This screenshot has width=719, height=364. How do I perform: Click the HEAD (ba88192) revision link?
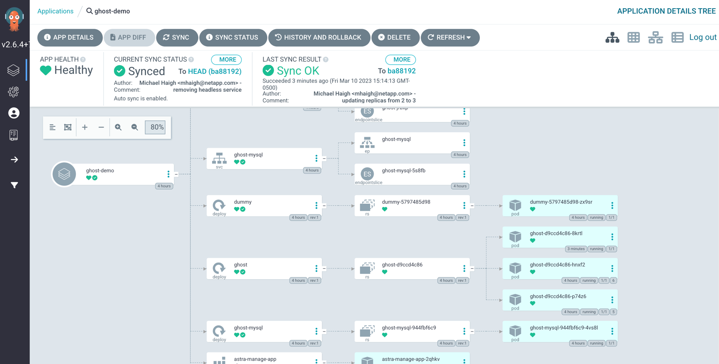[215, 71]
